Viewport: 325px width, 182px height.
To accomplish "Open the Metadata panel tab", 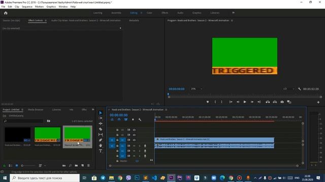I will 134,20.
